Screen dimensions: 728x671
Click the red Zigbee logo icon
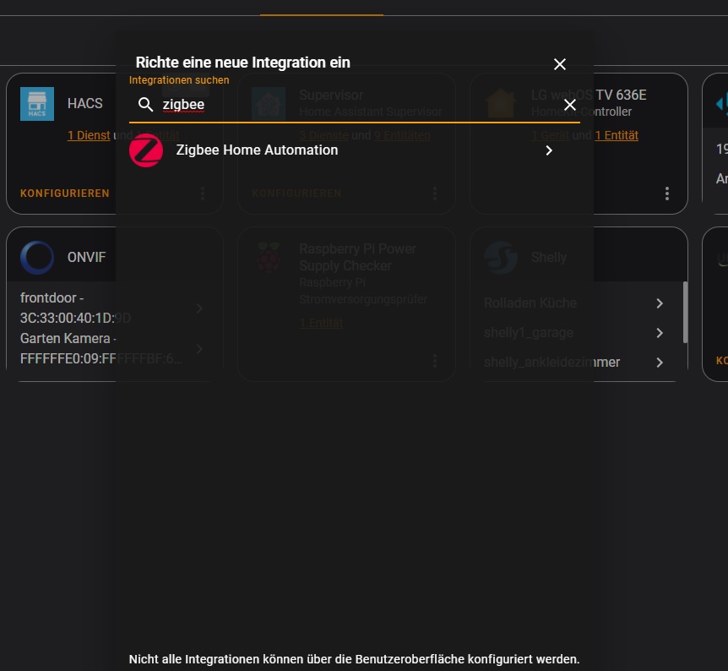pyautogui.click(x=146, y=150)
